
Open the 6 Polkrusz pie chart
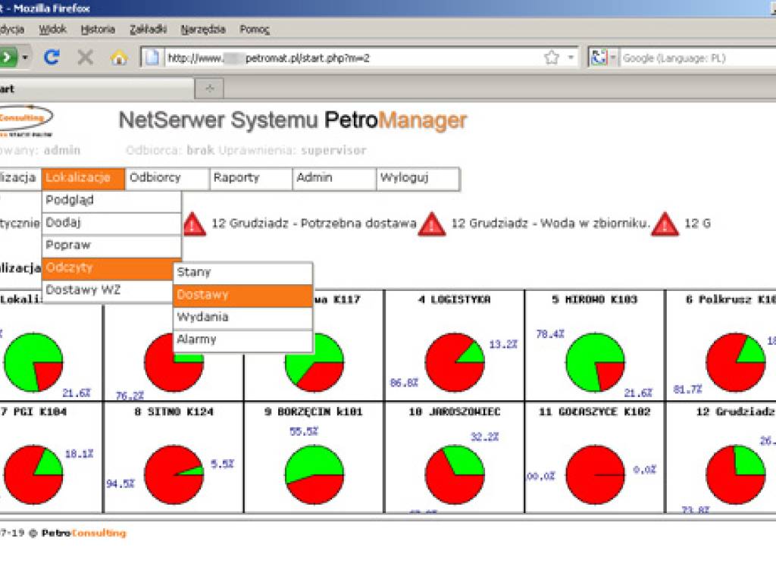click(x=735, y=363)
